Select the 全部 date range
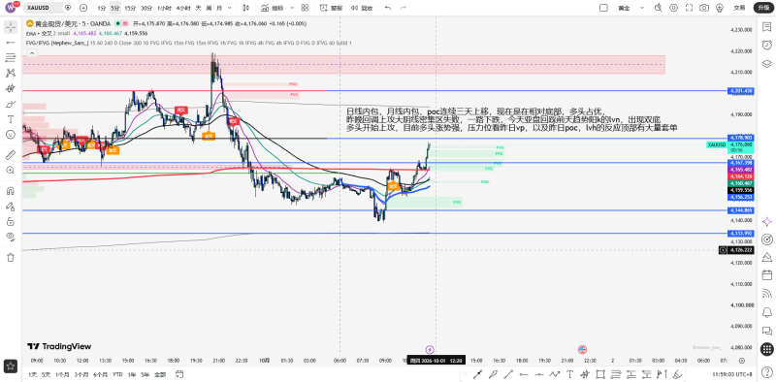Viewport: 776px width, 382px height. click(x=160, y=373)
